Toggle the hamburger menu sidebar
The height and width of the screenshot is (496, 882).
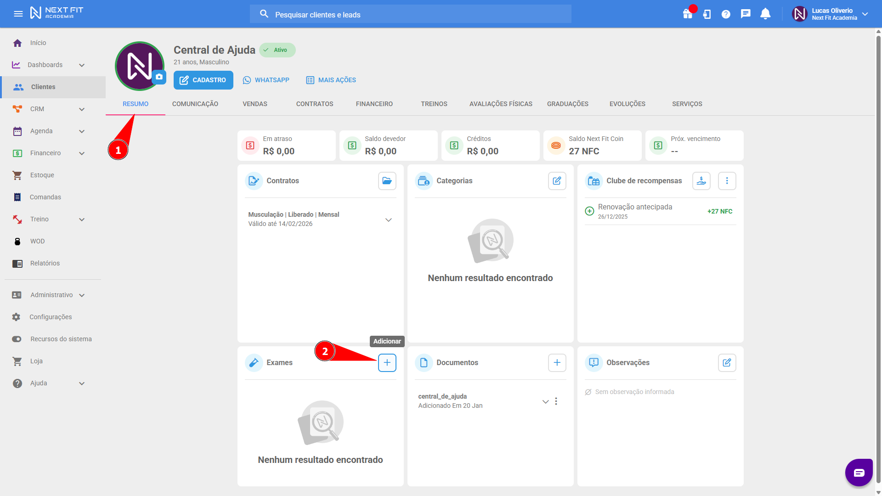click(18, 14)
